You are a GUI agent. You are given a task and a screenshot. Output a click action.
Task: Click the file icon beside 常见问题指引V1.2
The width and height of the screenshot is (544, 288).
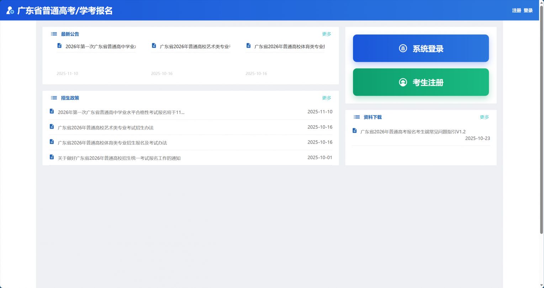click(x=354, y=131)
